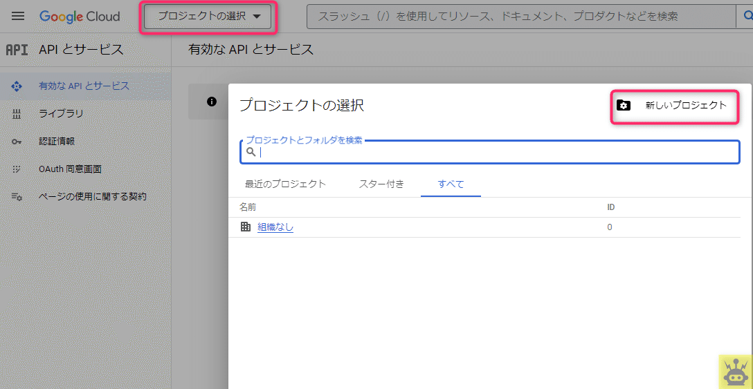Focus the プロジェクトとフォルダを検索 field
This screenshot has height=389, width=753.
(x=490, y=152)
